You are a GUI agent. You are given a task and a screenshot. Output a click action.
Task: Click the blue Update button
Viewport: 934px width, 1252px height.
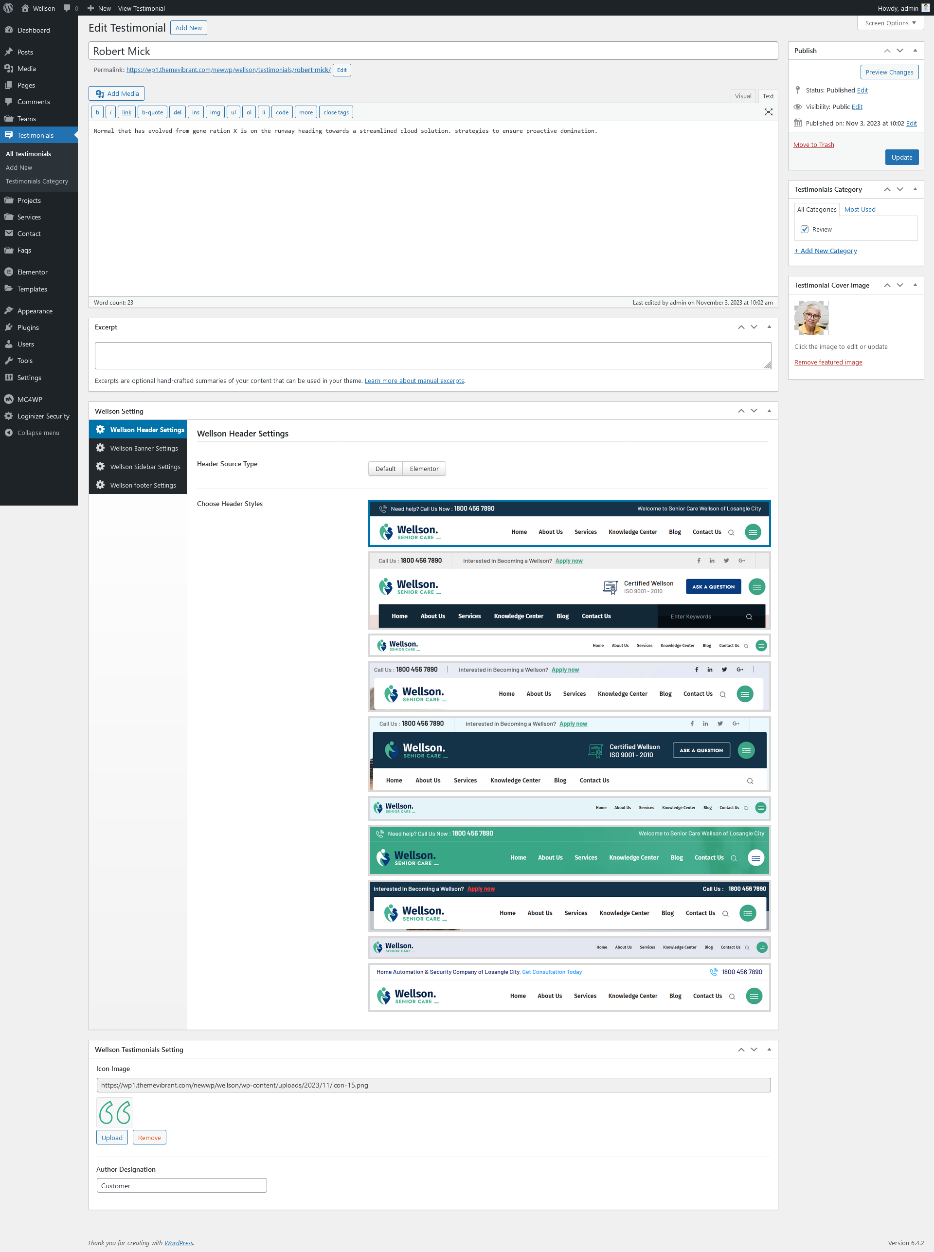tap(901, 157)
